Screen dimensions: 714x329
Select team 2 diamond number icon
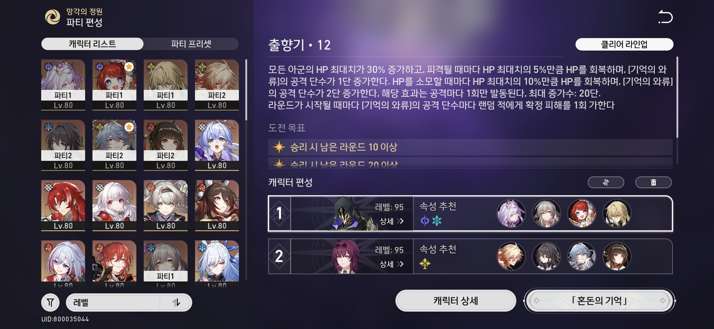pos(279,256)
